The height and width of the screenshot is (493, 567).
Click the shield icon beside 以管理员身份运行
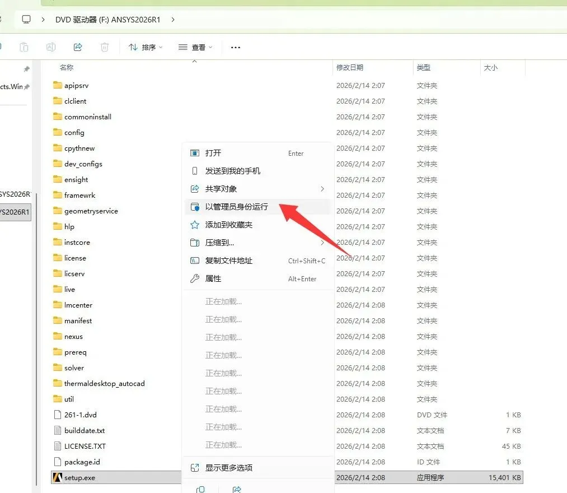(x=195, y=207)
